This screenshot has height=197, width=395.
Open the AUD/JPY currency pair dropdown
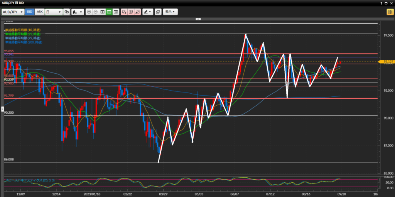coord(13,12)
